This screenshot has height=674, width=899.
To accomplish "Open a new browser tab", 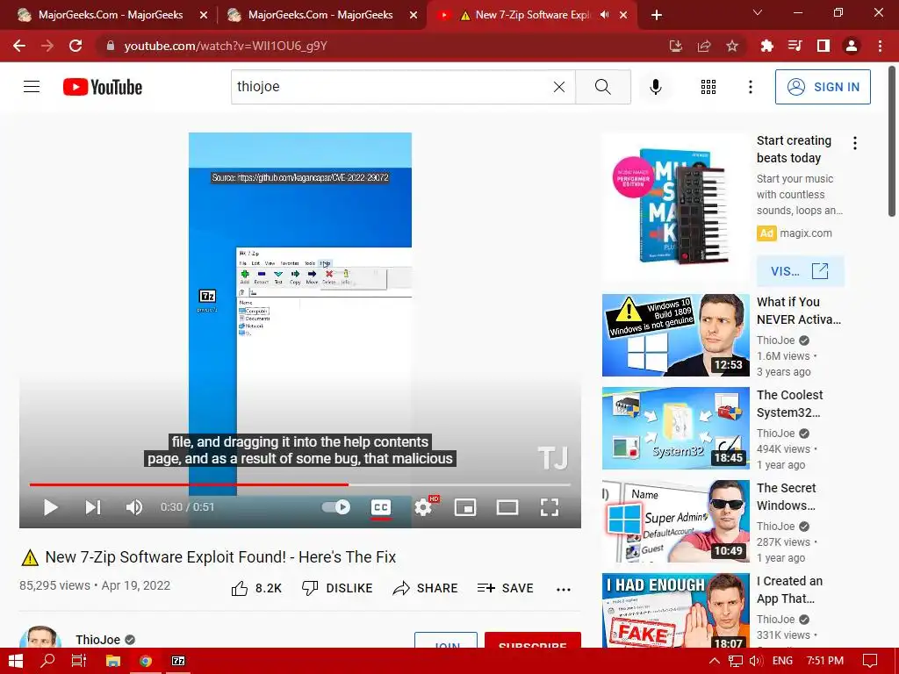I will [x=657, y=15].
